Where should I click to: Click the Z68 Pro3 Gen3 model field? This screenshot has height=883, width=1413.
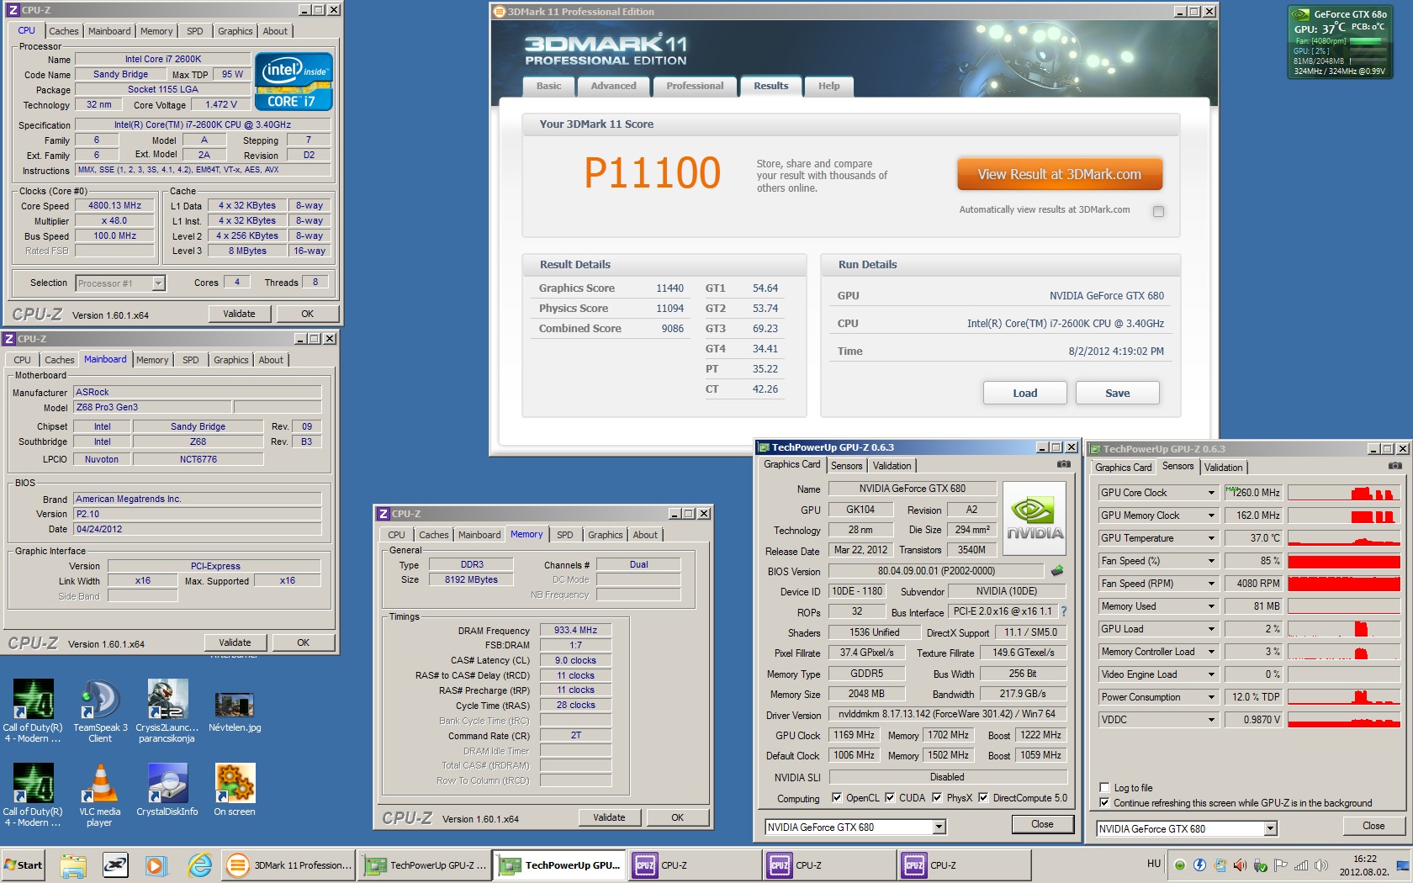pos(153,407)
